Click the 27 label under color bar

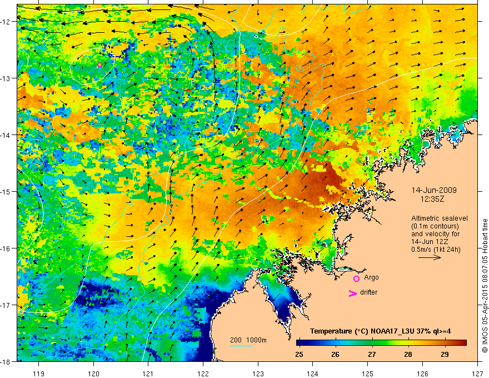point(372,354)
